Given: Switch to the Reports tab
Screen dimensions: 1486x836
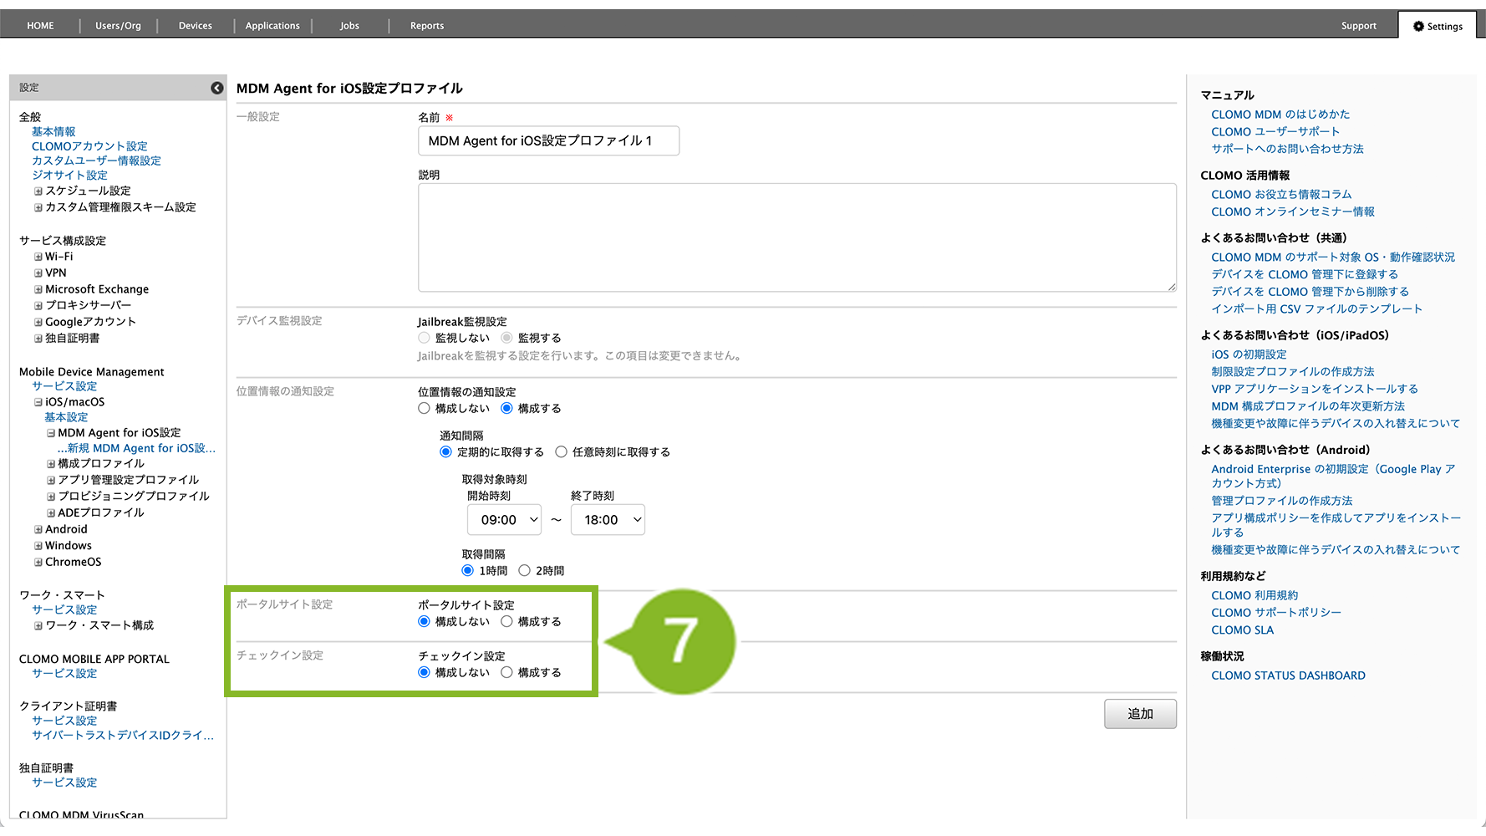Looking at the screenshot, I should click(426, 26).
